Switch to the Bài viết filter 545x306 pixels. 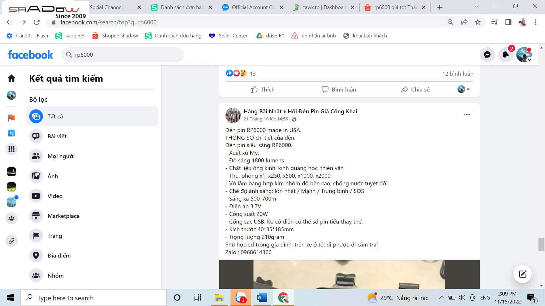point(57,136)
